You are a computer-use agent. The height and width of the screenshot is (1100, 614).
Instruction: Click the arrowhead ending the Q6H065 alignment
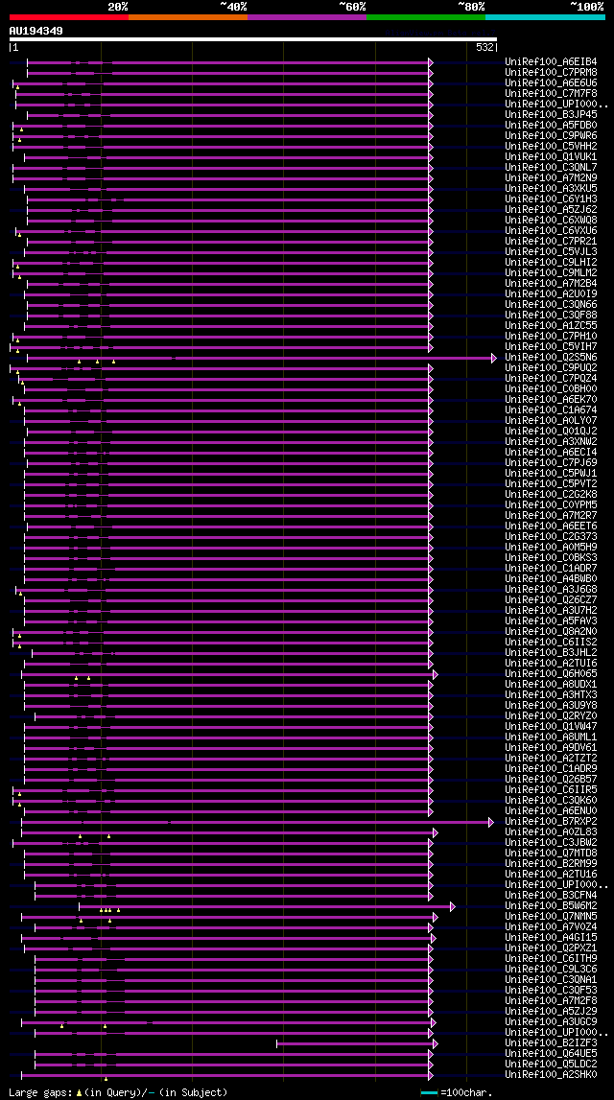(x=436, y=674)
